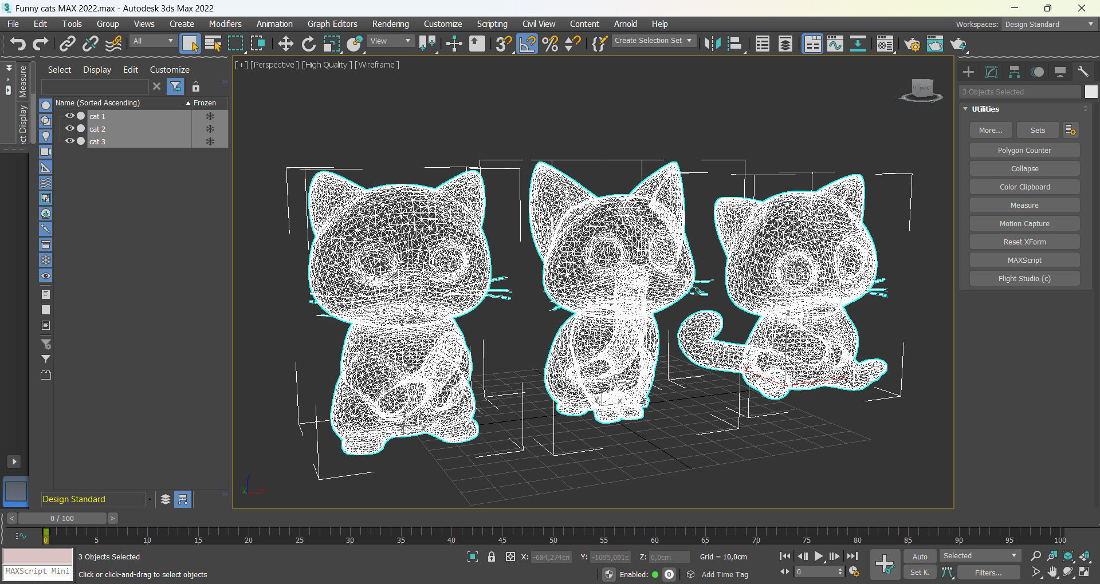Choose the Select and Scale tool
This screenshot has height=584, width=1100.
(331, 44)
